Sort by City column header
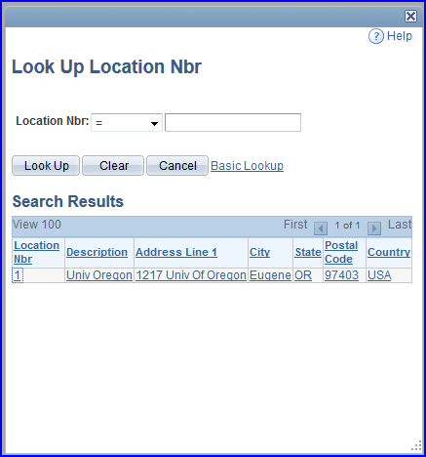426x457 pixels. pos(259,252)
